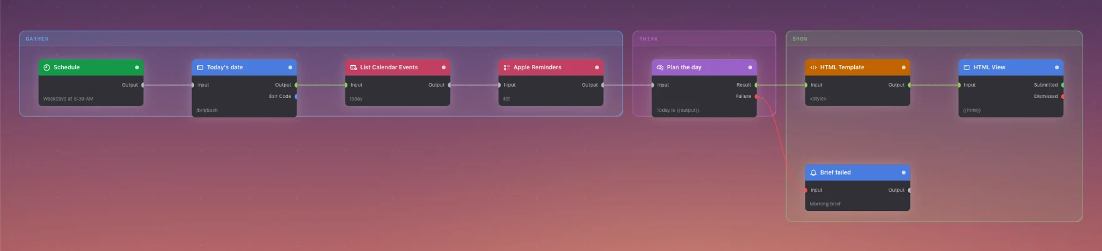Click the SHOW group label

(800, 39)
